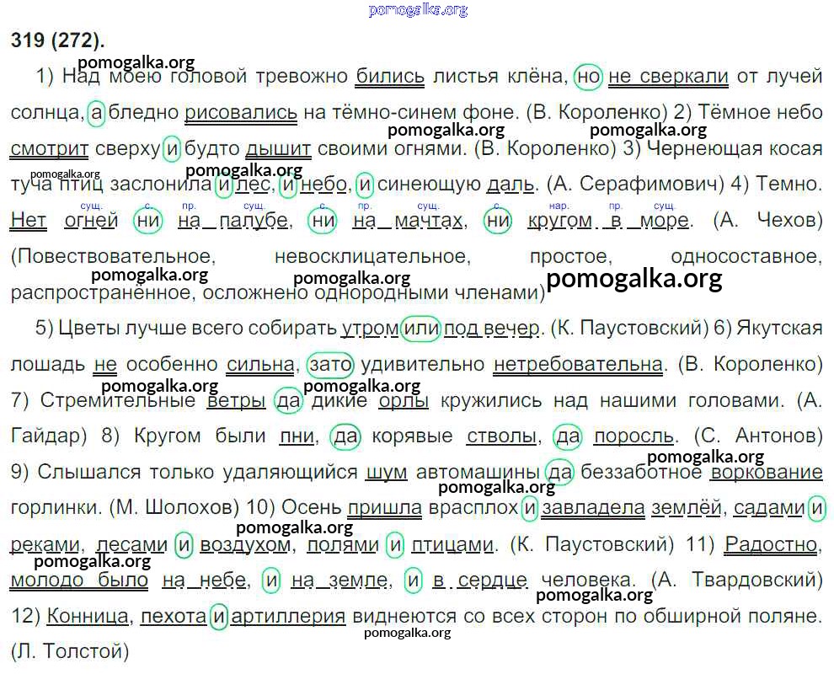Select the circled conjunction "зато"
Image resolution: width=834 pixels, height=674 pixels.
point(331,364)
